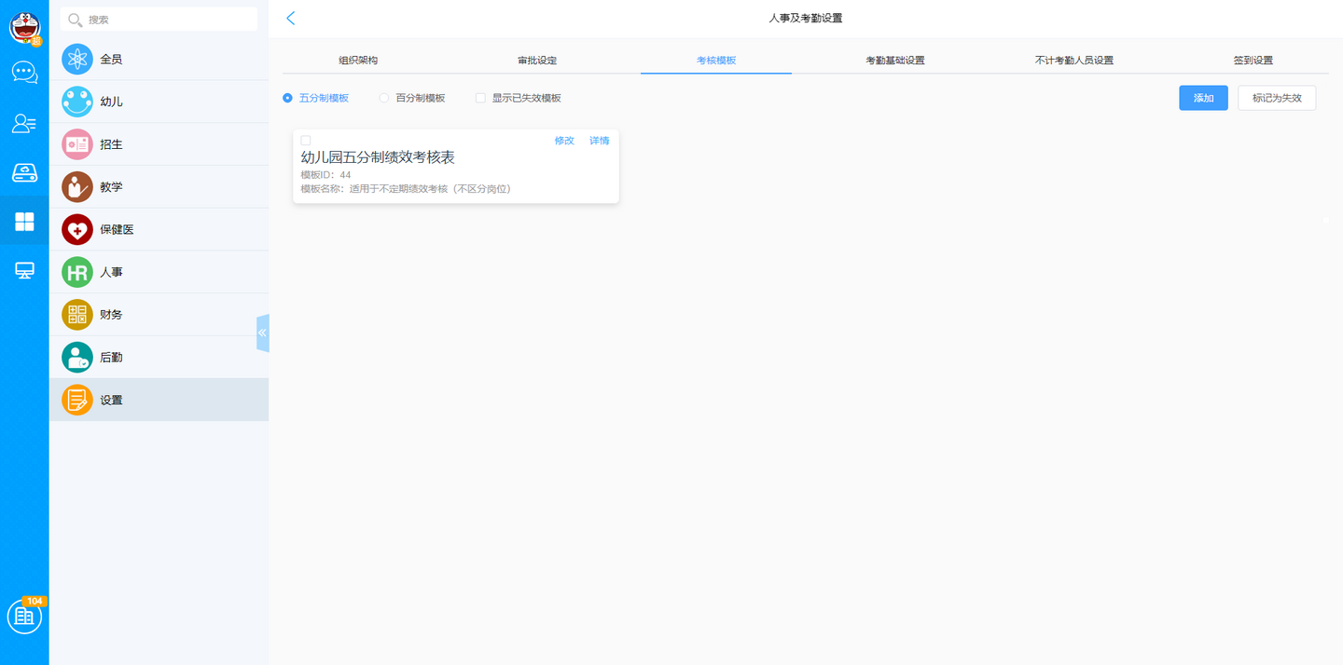Collapse the sidebar with double-chevron handle
The height and width of the screenshot is (665, 1343).
[263, 332]
